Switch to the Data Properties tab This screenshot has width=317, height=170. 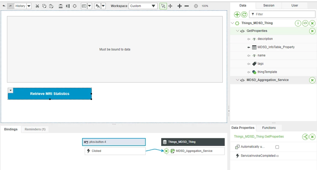pos(243,128)
